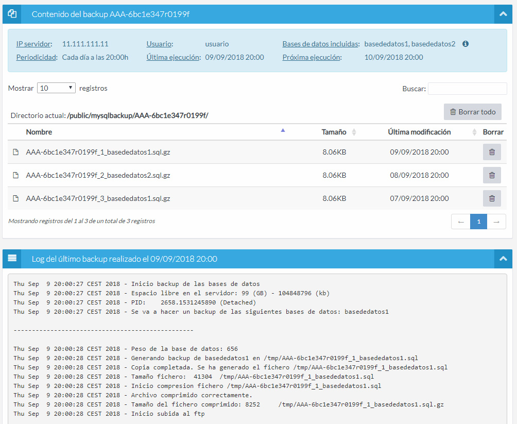This screenshot has height=424, width=517.
Task: Sort the table by Tamaño column
Action: 334,132
